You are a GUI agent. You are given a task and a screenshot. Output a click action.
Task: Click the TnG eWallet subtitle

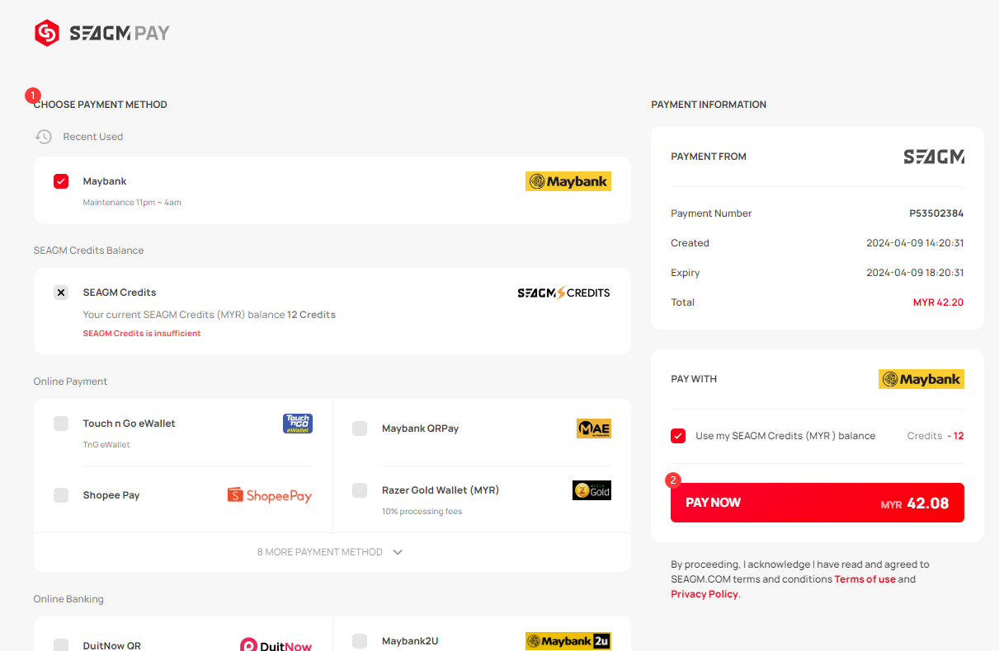click(106, 445)
